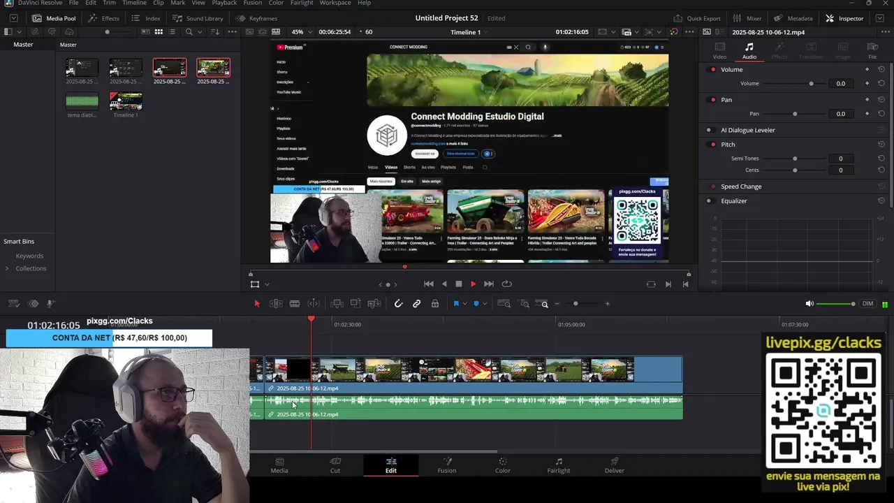The width and height of the screenshot is (894, 503).
Task: Jump to the first frame
Action: [x=429, y=284]
